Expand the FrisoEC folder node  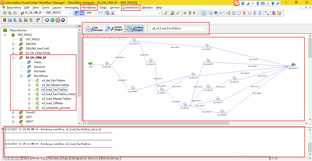[x=13, y=112]
